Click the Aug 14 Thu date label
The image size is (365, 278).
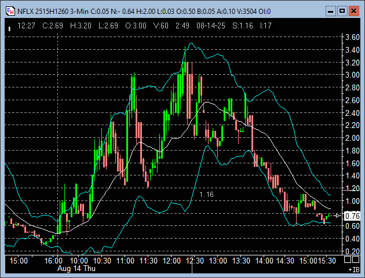(76, 269)
